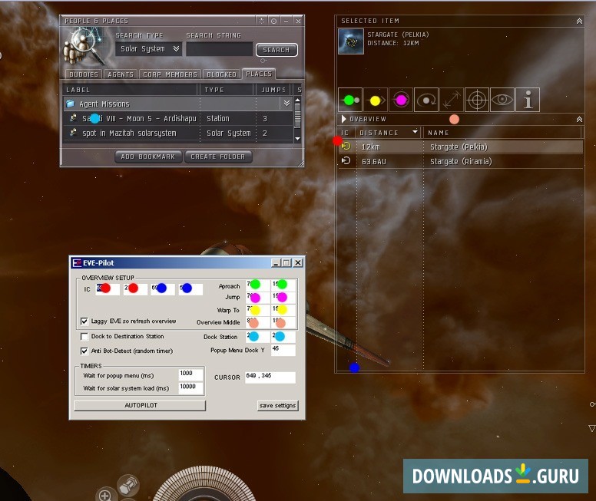The image size is (596, 501).
Task: Click the Search button
Action: pos(276,50)
